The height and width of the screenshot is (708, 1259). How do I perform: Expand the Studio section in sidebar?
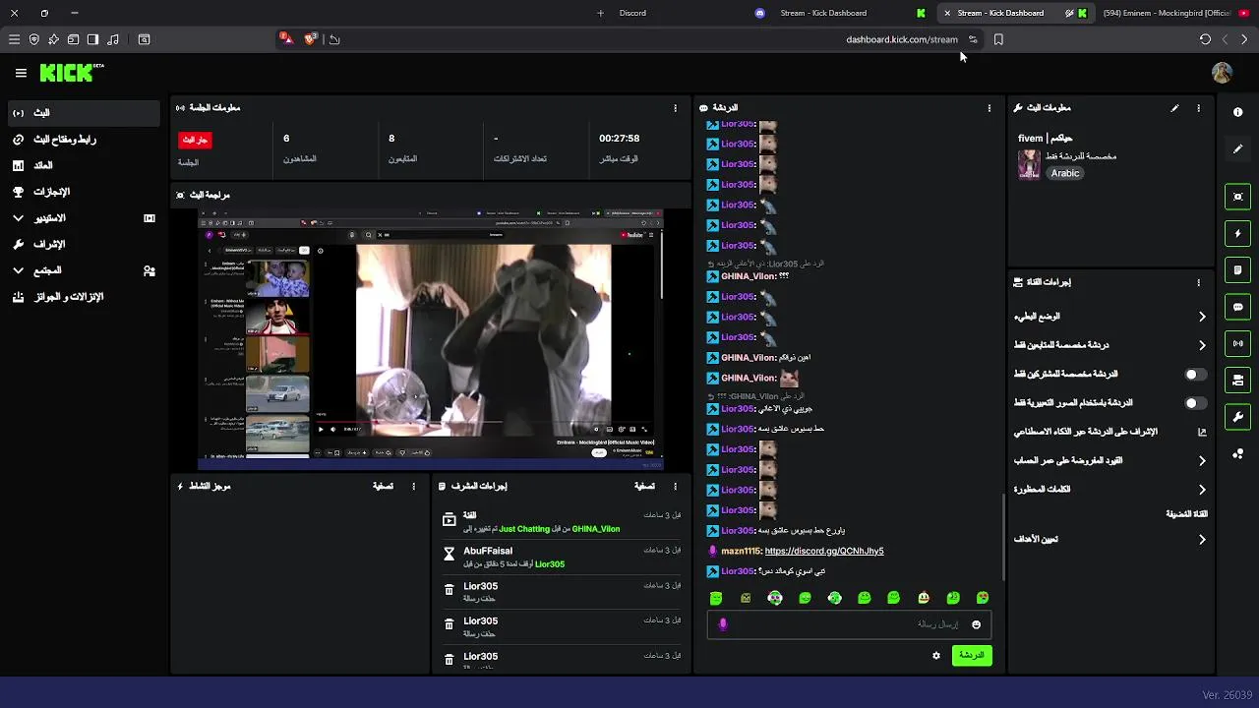[x=83, y=218]
